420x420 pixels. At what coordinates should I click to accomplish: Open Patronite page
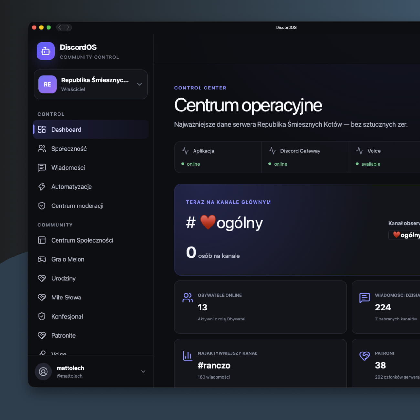91,336
